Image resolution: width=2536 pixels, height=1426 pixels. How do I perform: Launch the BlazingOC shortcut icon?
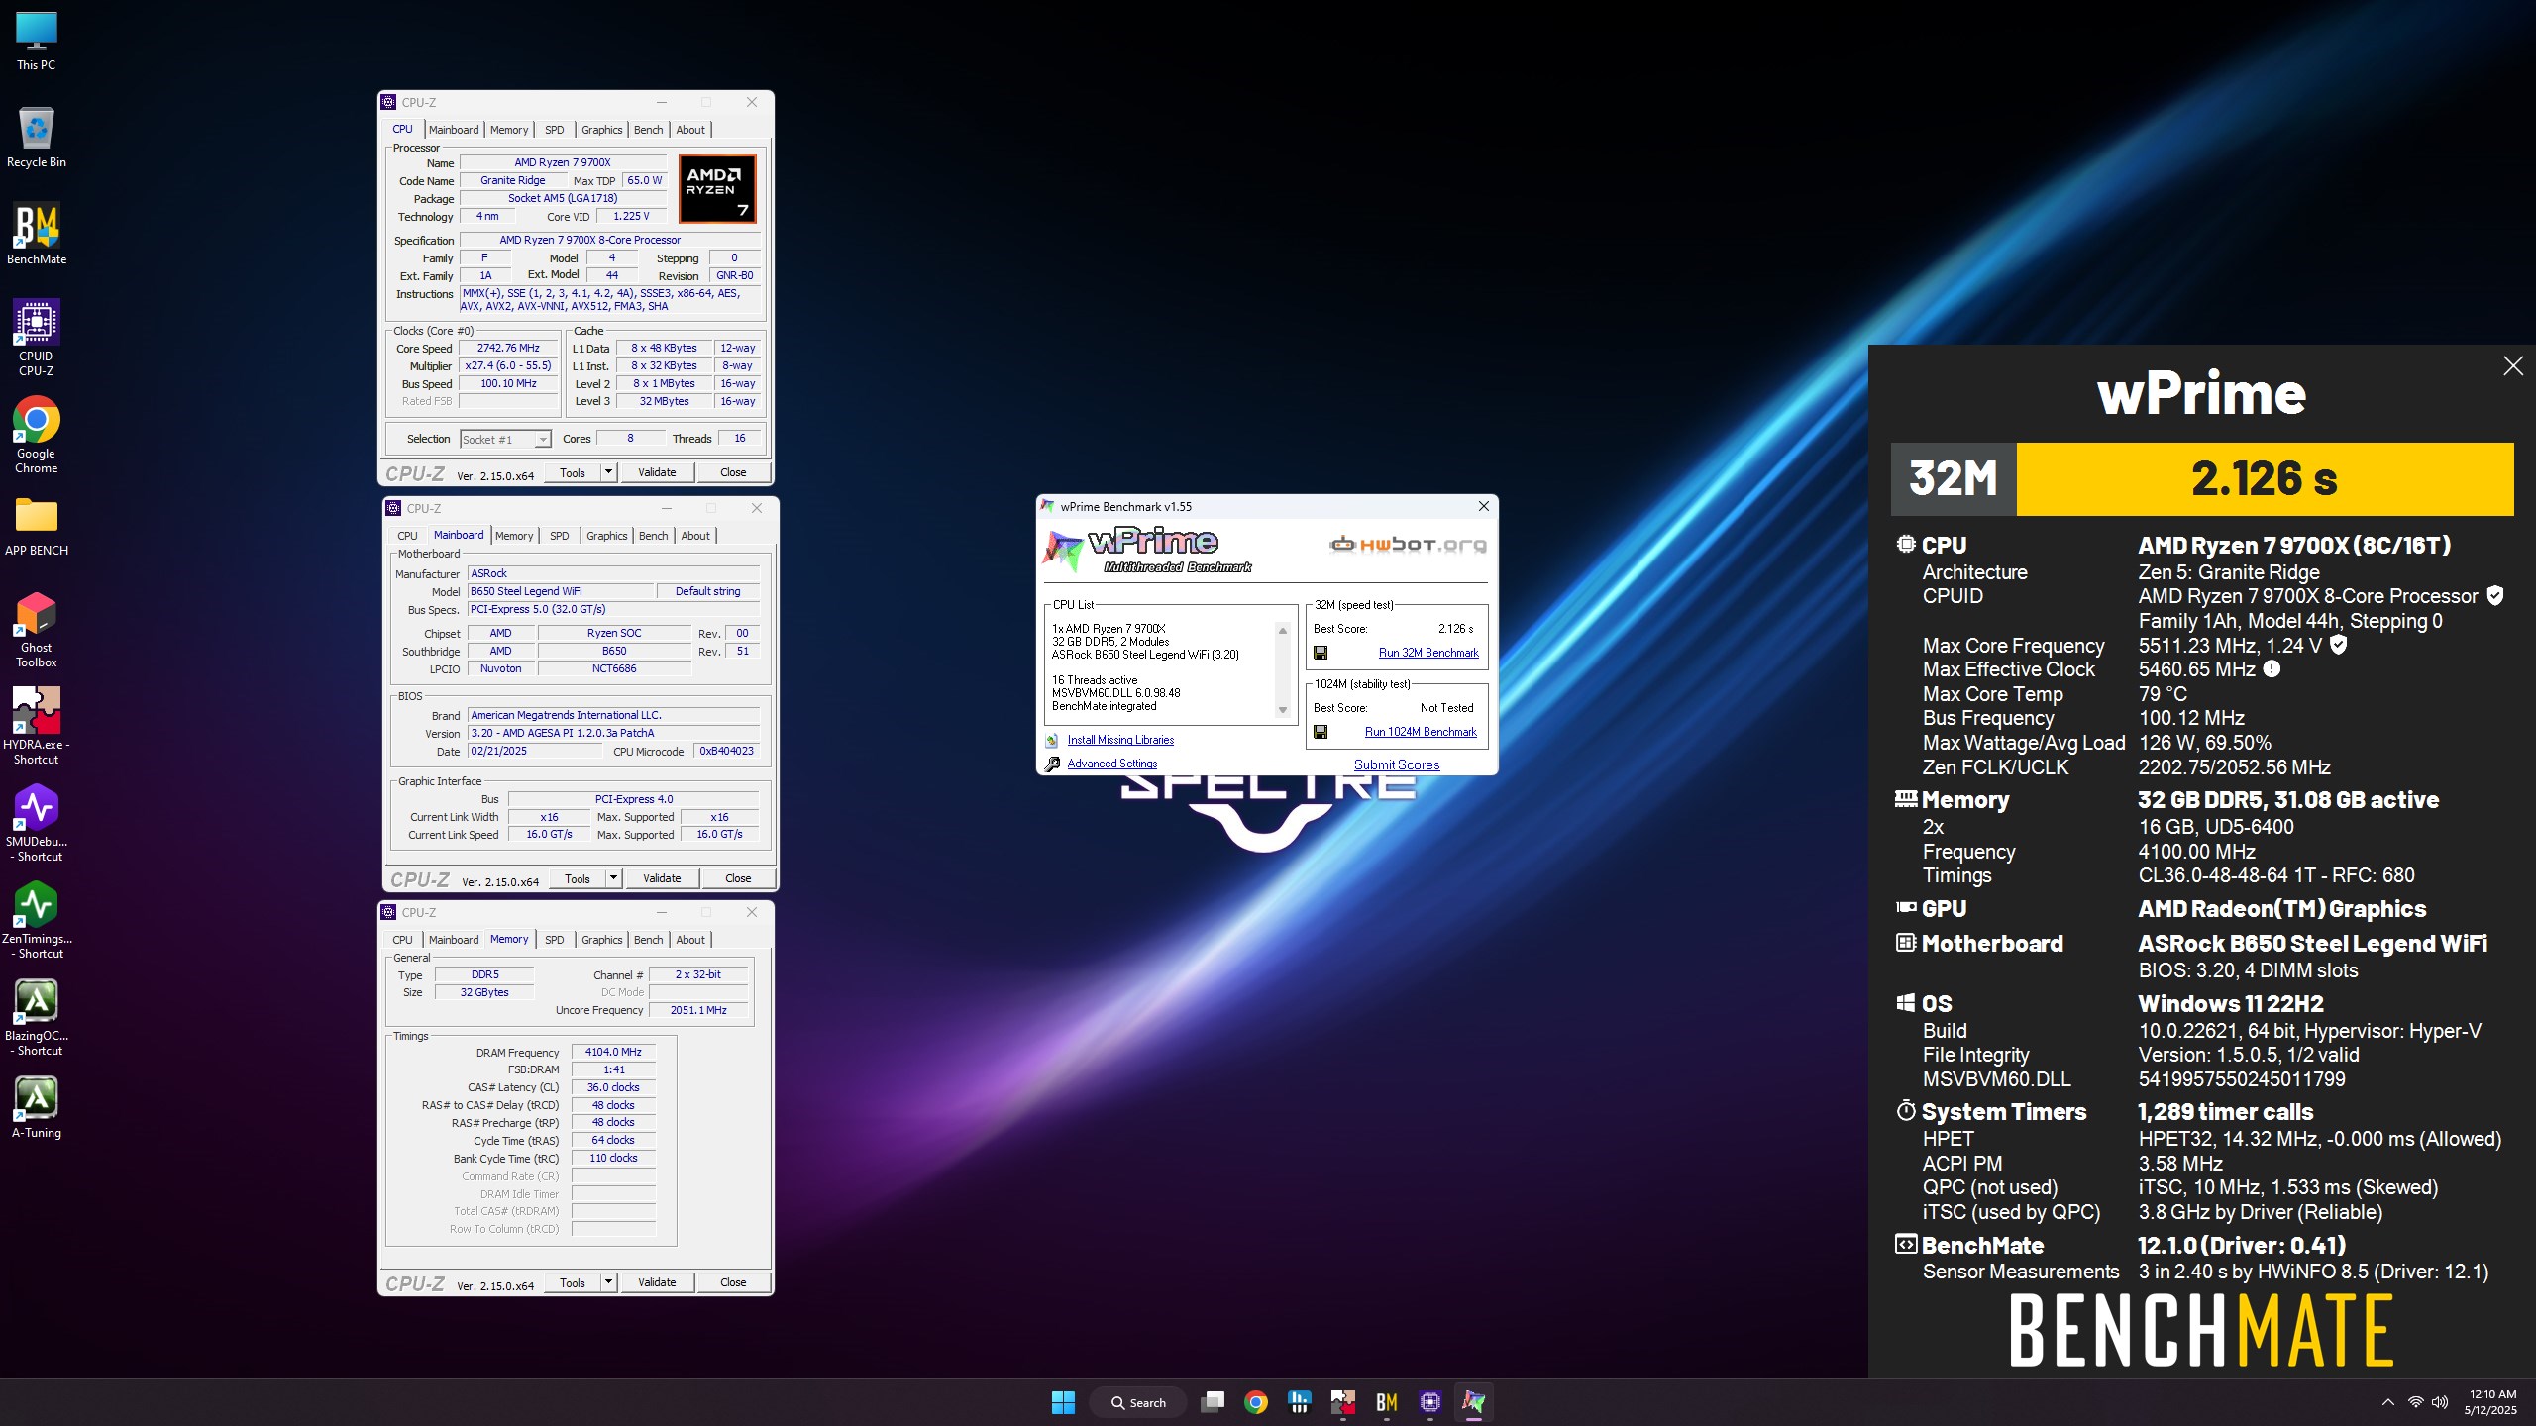coord(37,1017)
